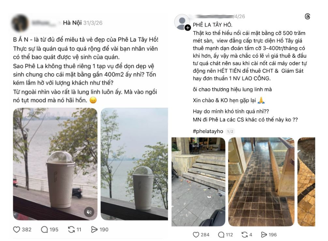
Task: Share the right post with 196 shares
Action: click(x=264, y=234)
